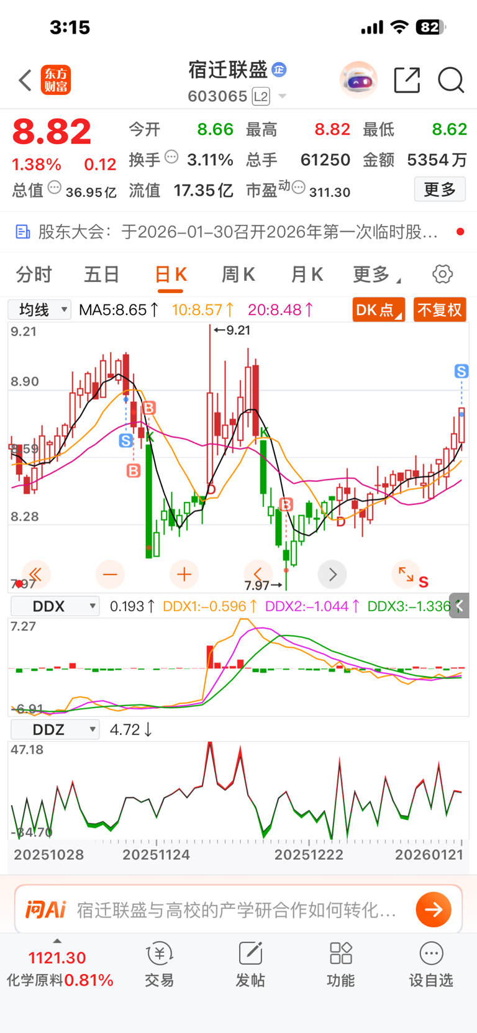Tap the 20:8.48 moving average label
Image resolution: width=477 pixels, height=1033 pixels.
point(281,309)
